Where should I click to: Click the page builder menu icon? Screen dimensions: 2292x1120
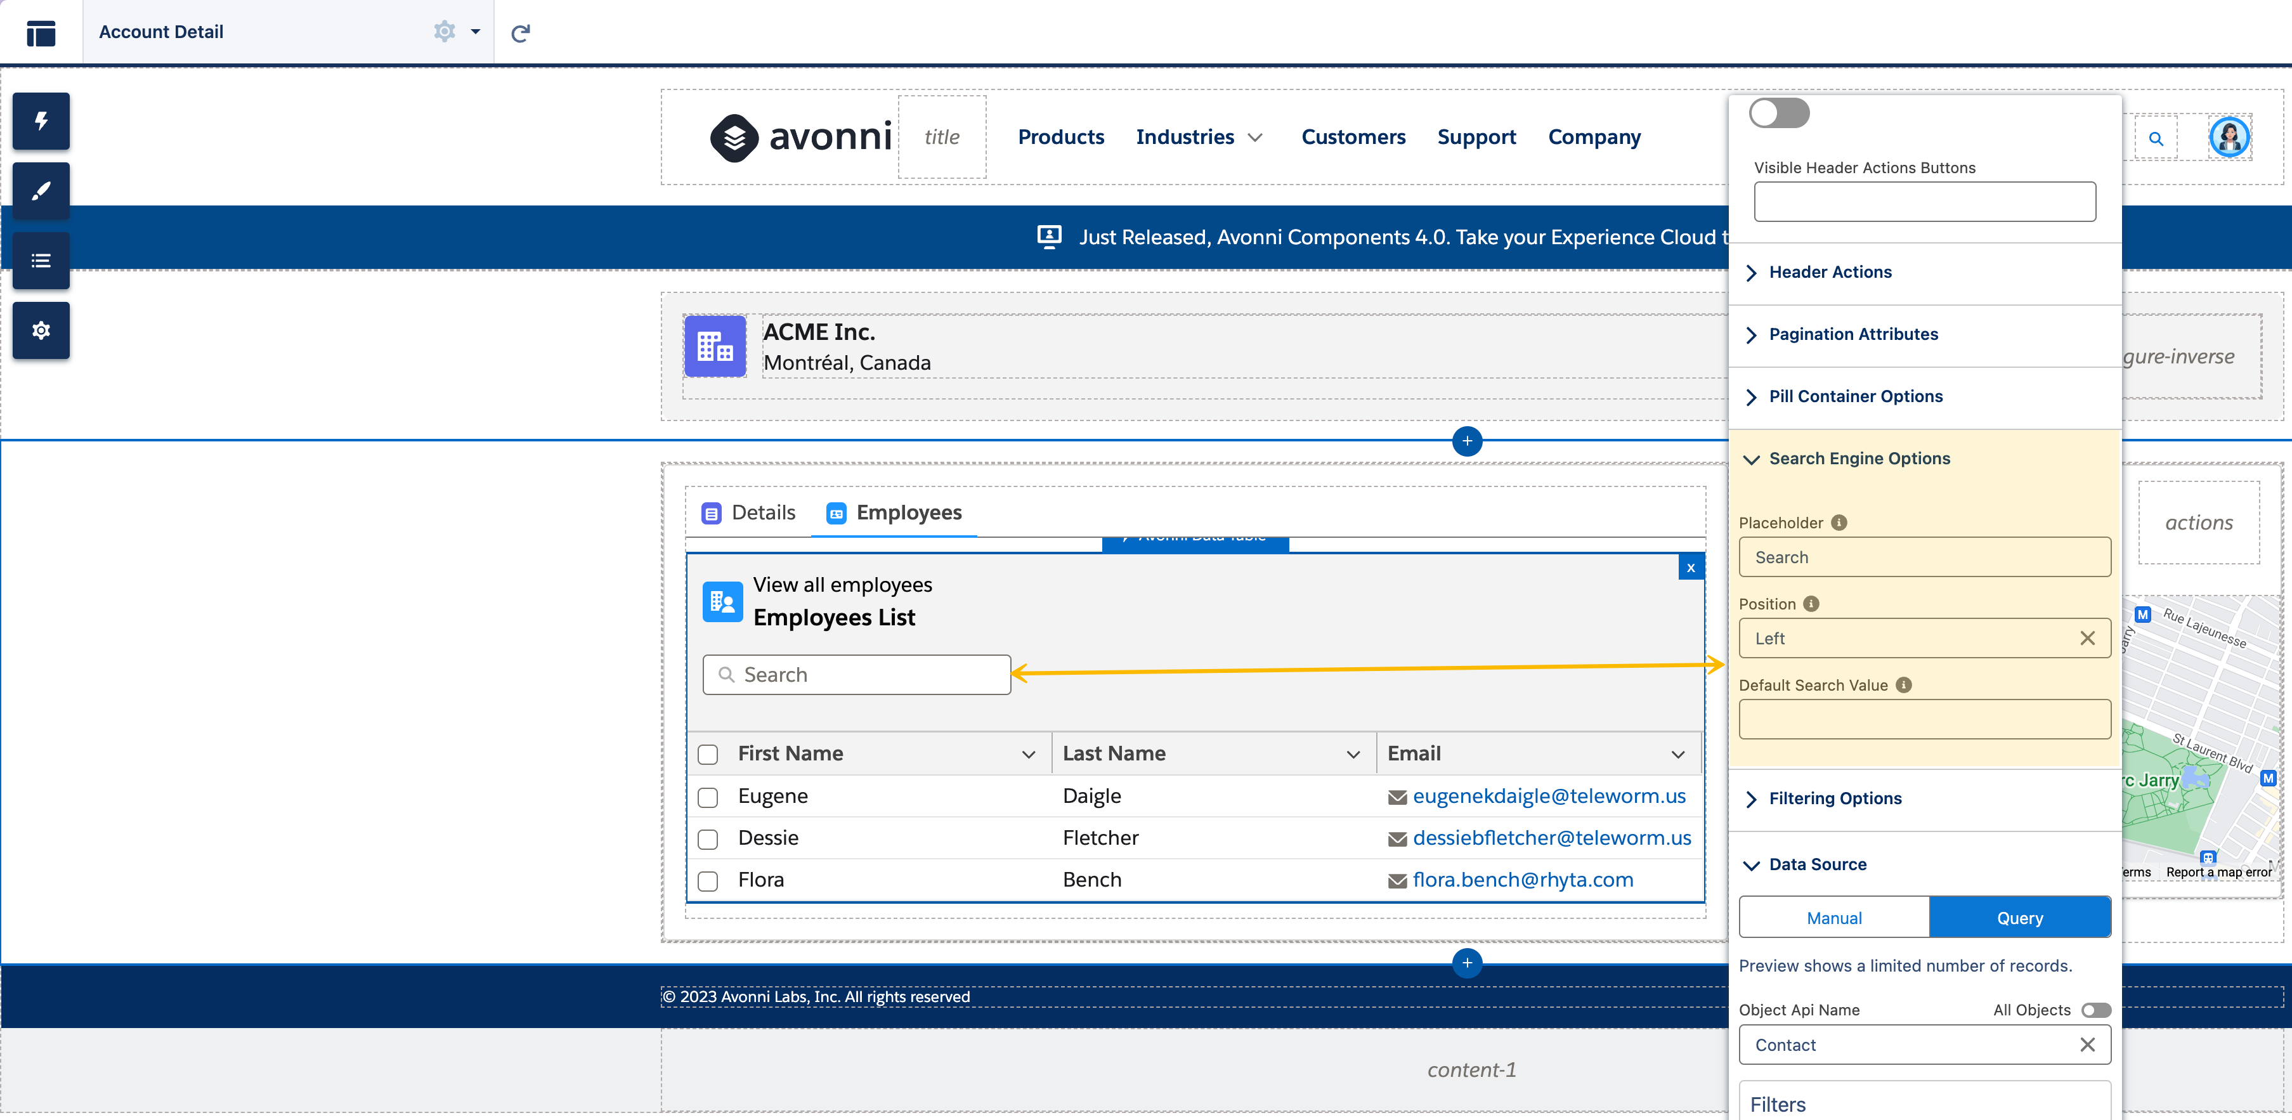pos(41,33)
